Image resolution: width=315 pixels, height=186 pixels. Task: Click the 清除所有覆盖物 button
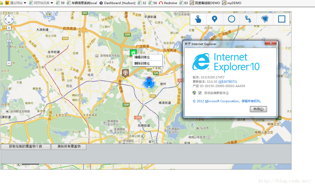coord(69,147)
